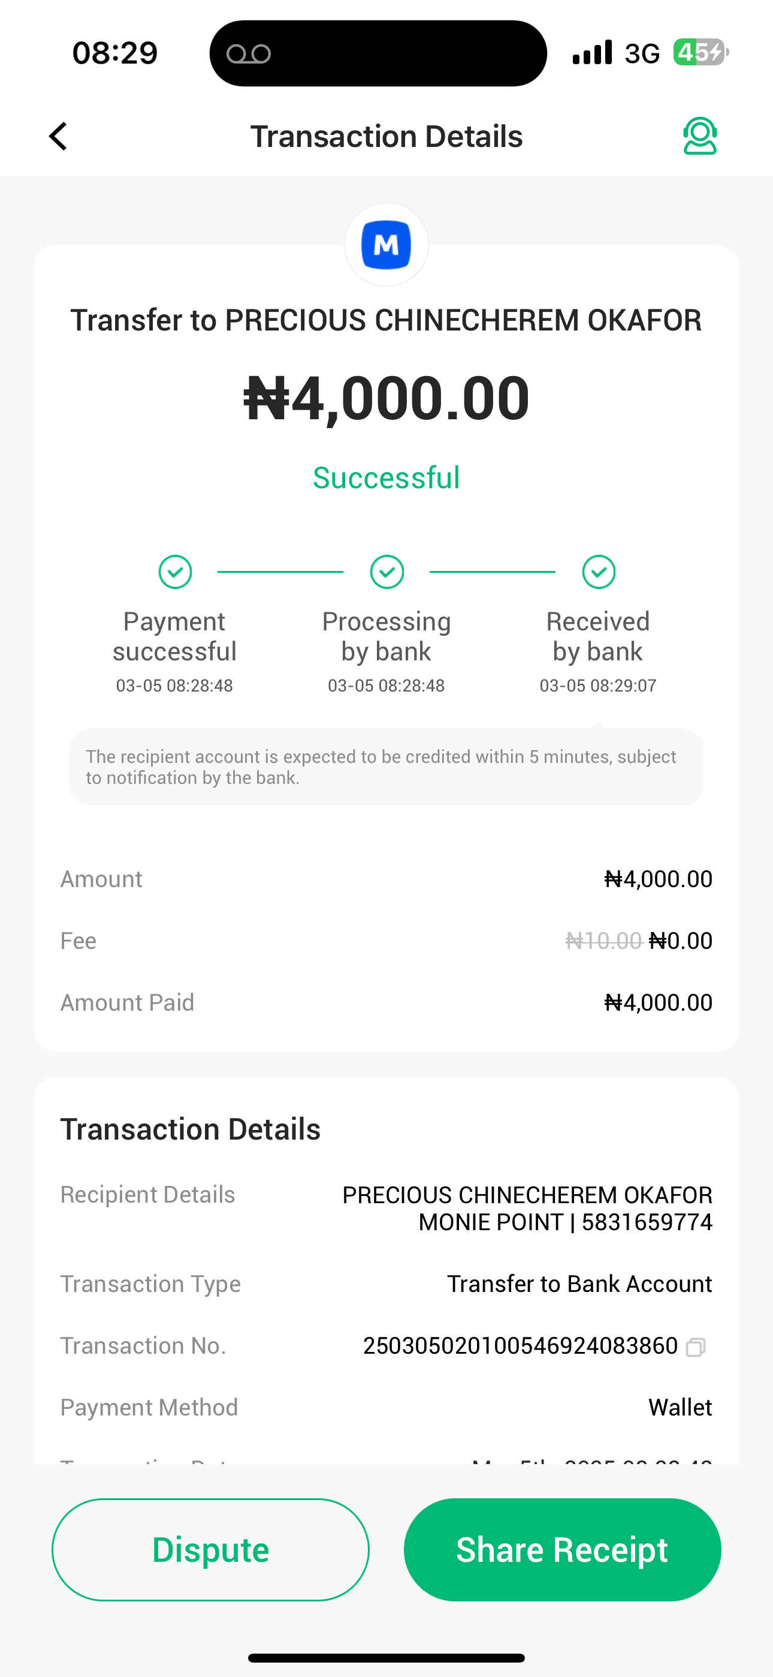Tap the Payment successful checkmark
Image resolution: width=773 pixels, height=1677 pixels.
pos(175,572)
